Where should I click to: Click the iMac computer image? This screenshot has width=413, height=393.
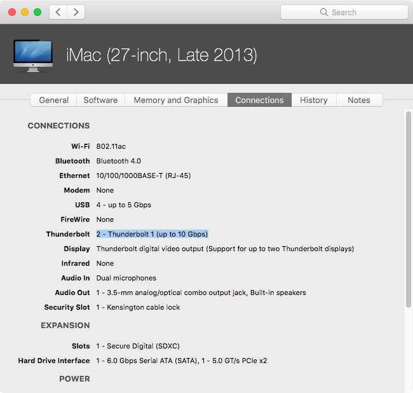[33, 55]
